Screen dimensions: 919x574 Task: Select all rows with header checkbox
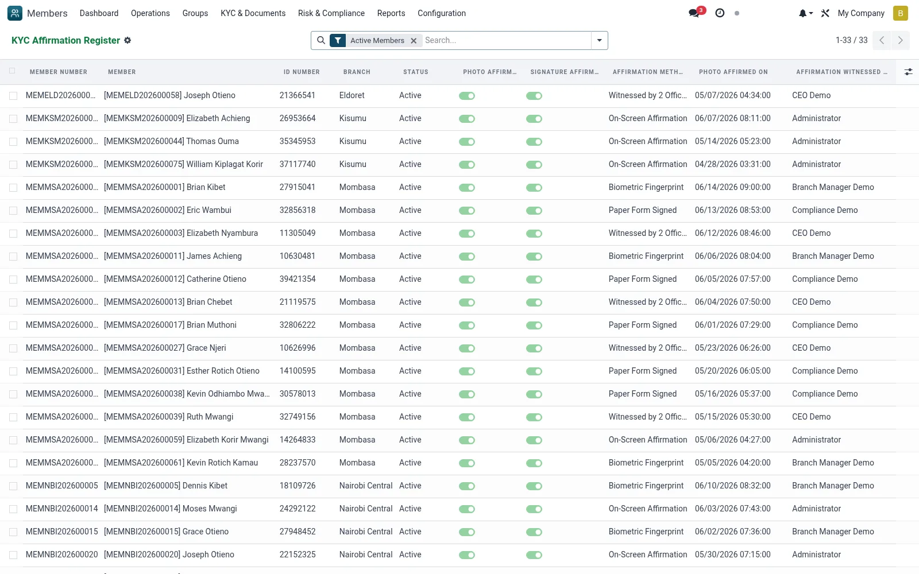12,71
